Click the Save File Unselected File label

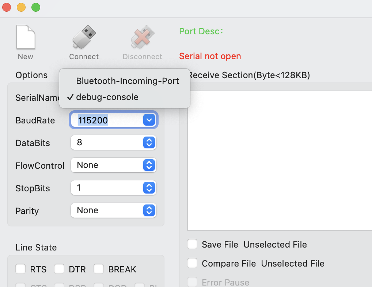click(254, 245)
